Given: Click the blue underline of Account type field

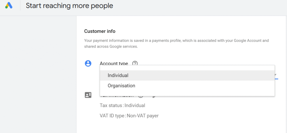Looking at the screenshot, I should click(x=276, y=79).
